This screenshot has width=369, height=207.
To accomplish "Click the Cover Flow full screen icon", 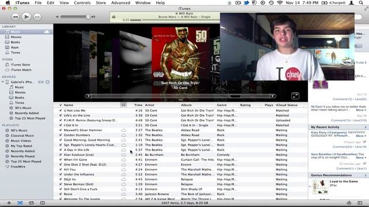I will pos(295,96).
